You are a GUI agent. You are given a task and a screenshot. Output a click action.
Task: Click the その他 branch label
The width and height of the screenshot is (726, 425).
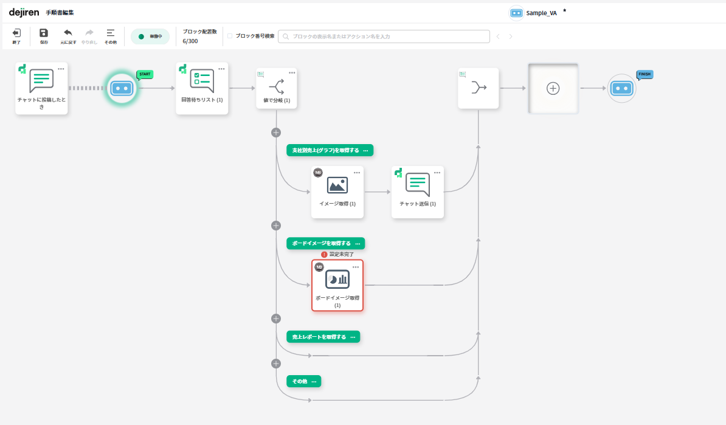[299, 381]
